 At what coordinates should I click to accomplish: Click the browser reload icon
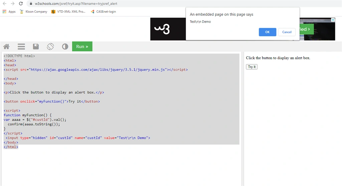pos(21,3)
